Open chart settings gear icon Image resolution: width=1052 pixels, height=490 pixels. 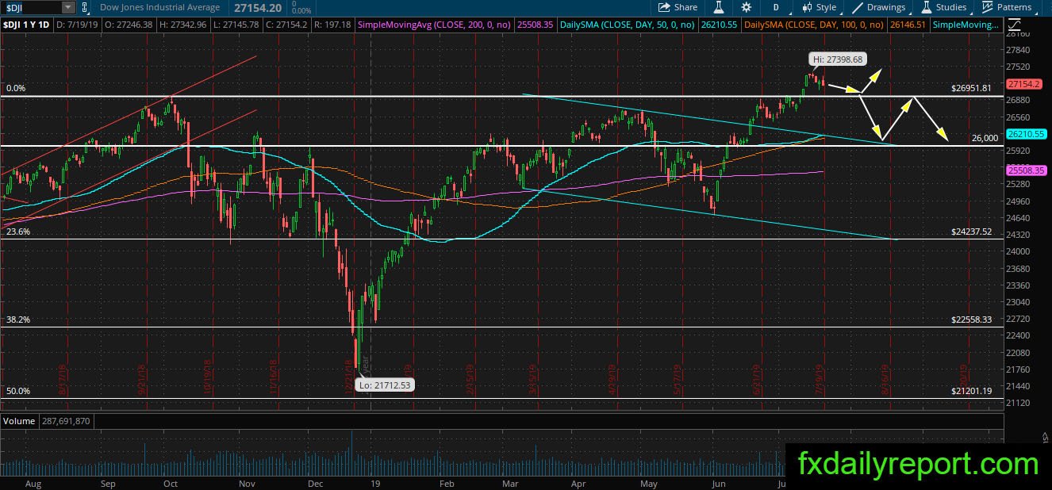746,7
